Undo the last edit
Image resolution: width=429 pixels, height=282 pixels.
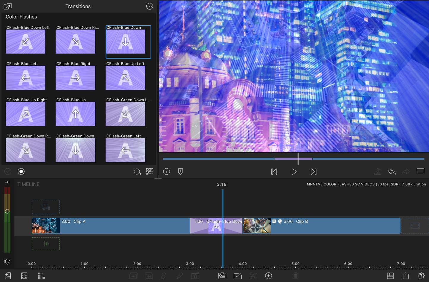(x=392, y=172)
